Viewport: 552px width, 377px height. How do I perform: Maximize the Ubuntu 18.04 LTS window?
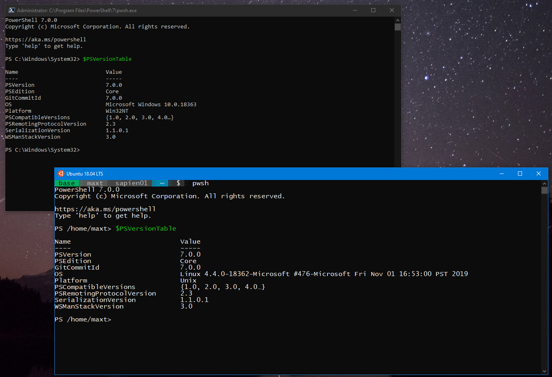[520, 174]
